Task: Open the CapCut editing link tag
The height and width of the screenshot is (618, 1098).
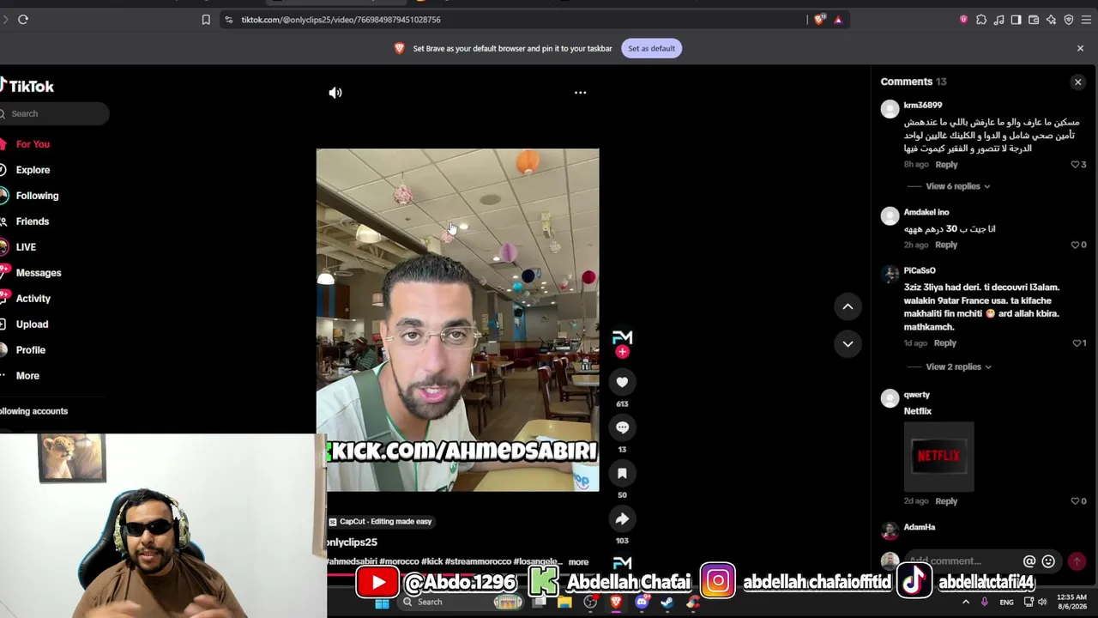Action: pyautogui.click(x=380, y=522)
